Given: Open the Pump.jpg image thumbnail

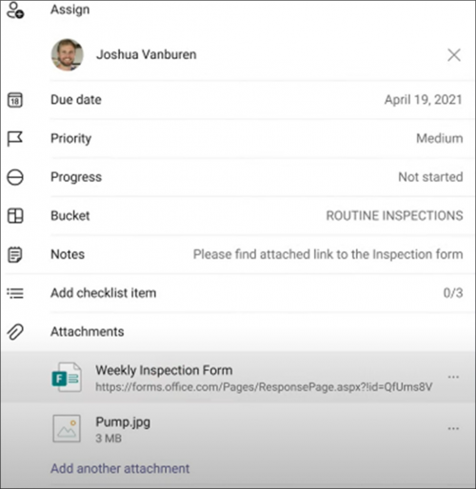Looking at the screenshot, I should pos(67,429).
